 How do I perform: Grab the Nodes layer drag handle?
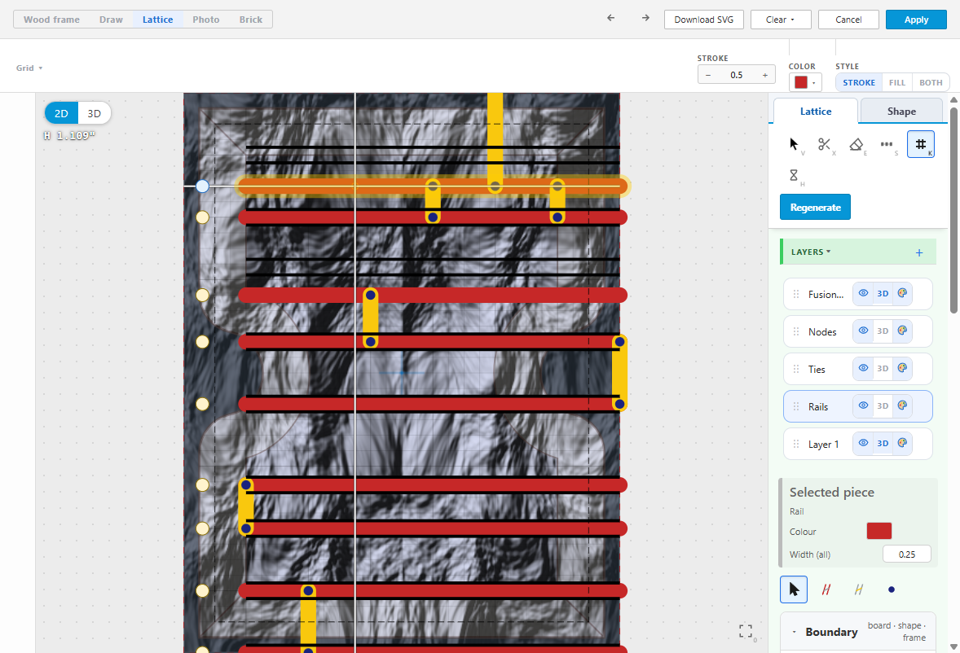pyautogui.click(x=796, y=331)
